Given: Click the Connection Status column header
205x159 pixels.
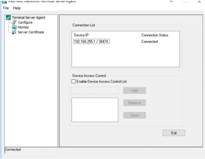Looking at the screenshot, I should click(159, 35).
